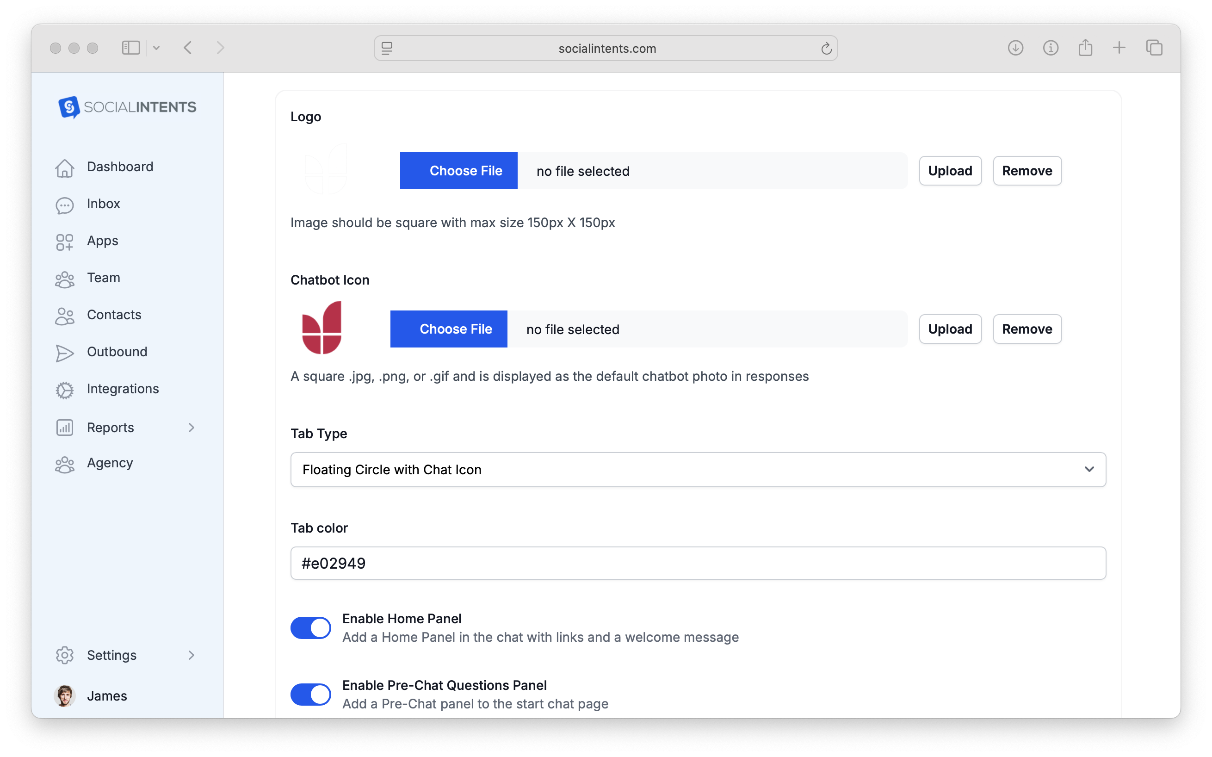Select the Outbound menu item

click(x=117, y=352)
